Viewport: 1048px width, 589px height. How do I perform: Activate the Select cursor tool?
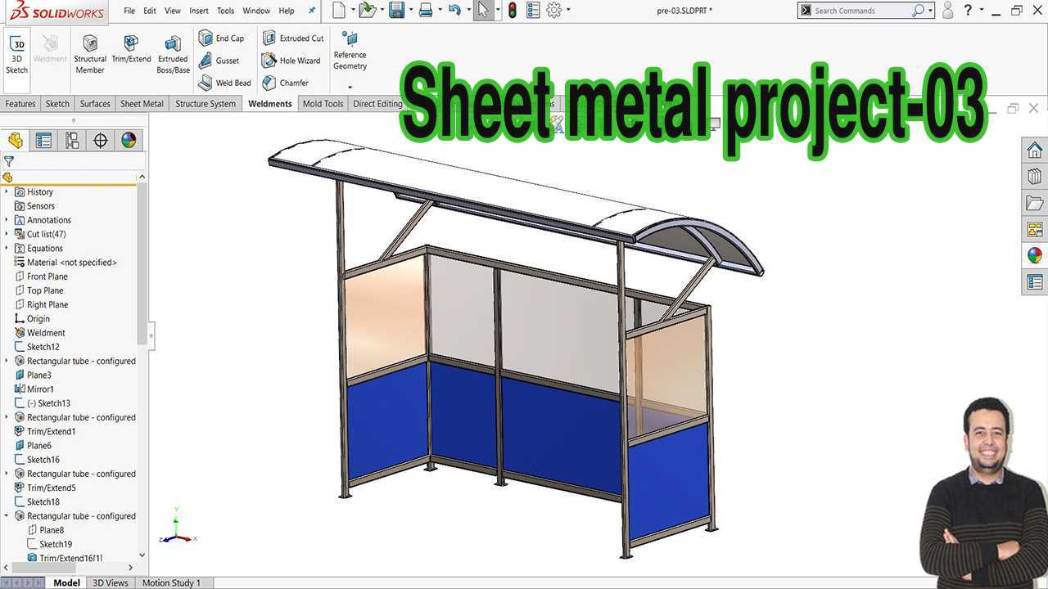click(484, 11)
